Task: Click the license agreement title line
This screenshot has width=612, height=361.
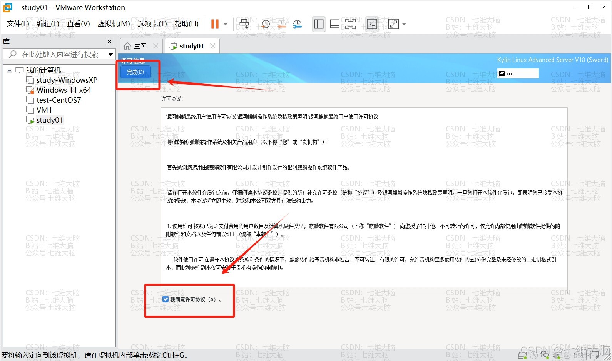Action: [272, 116]
